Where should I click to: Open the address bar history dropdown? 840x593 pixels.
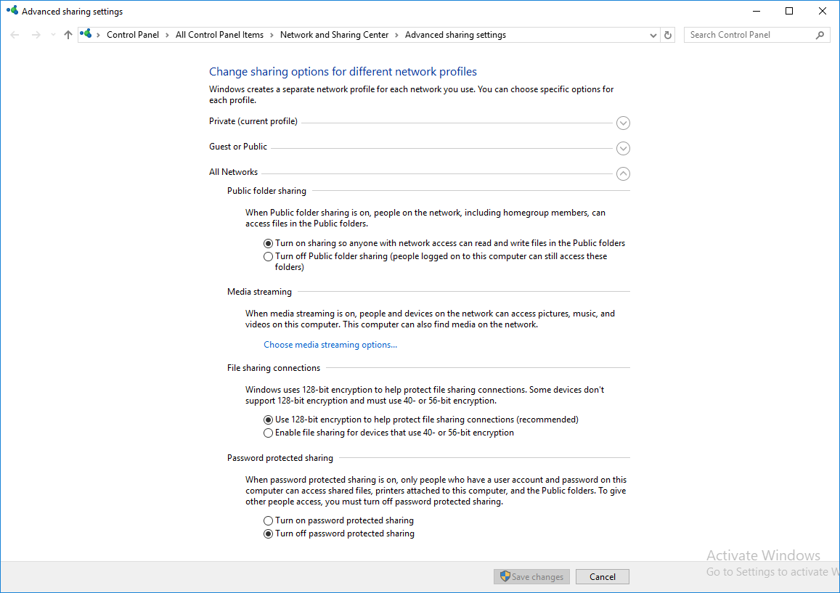click(x=653, y=36)
